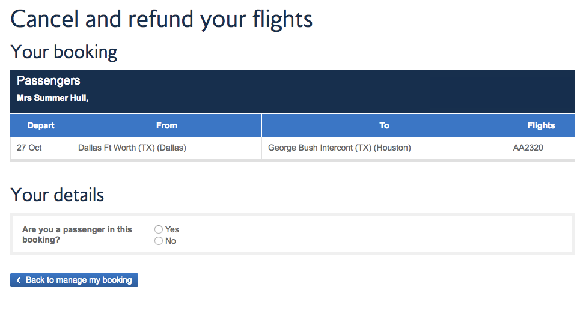This screenshot has height=311, width=580.
Task: Click the 'Your details' section heading
Action: [58, 195]
